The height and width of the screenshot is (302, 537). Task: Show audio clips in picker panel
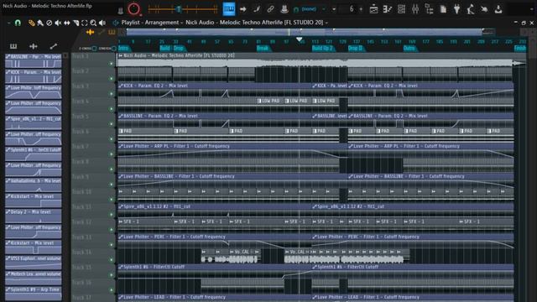click(x=34, y=46)
